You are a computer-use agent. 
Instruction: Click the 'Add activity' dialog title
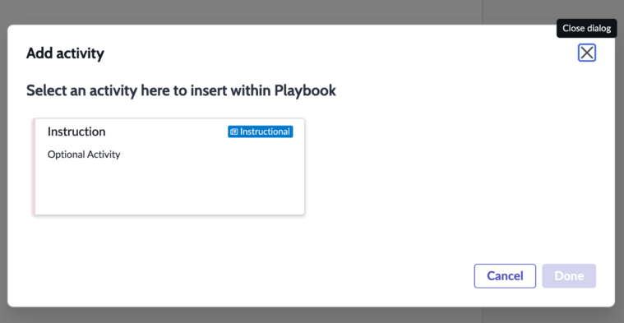pos(65,53)
